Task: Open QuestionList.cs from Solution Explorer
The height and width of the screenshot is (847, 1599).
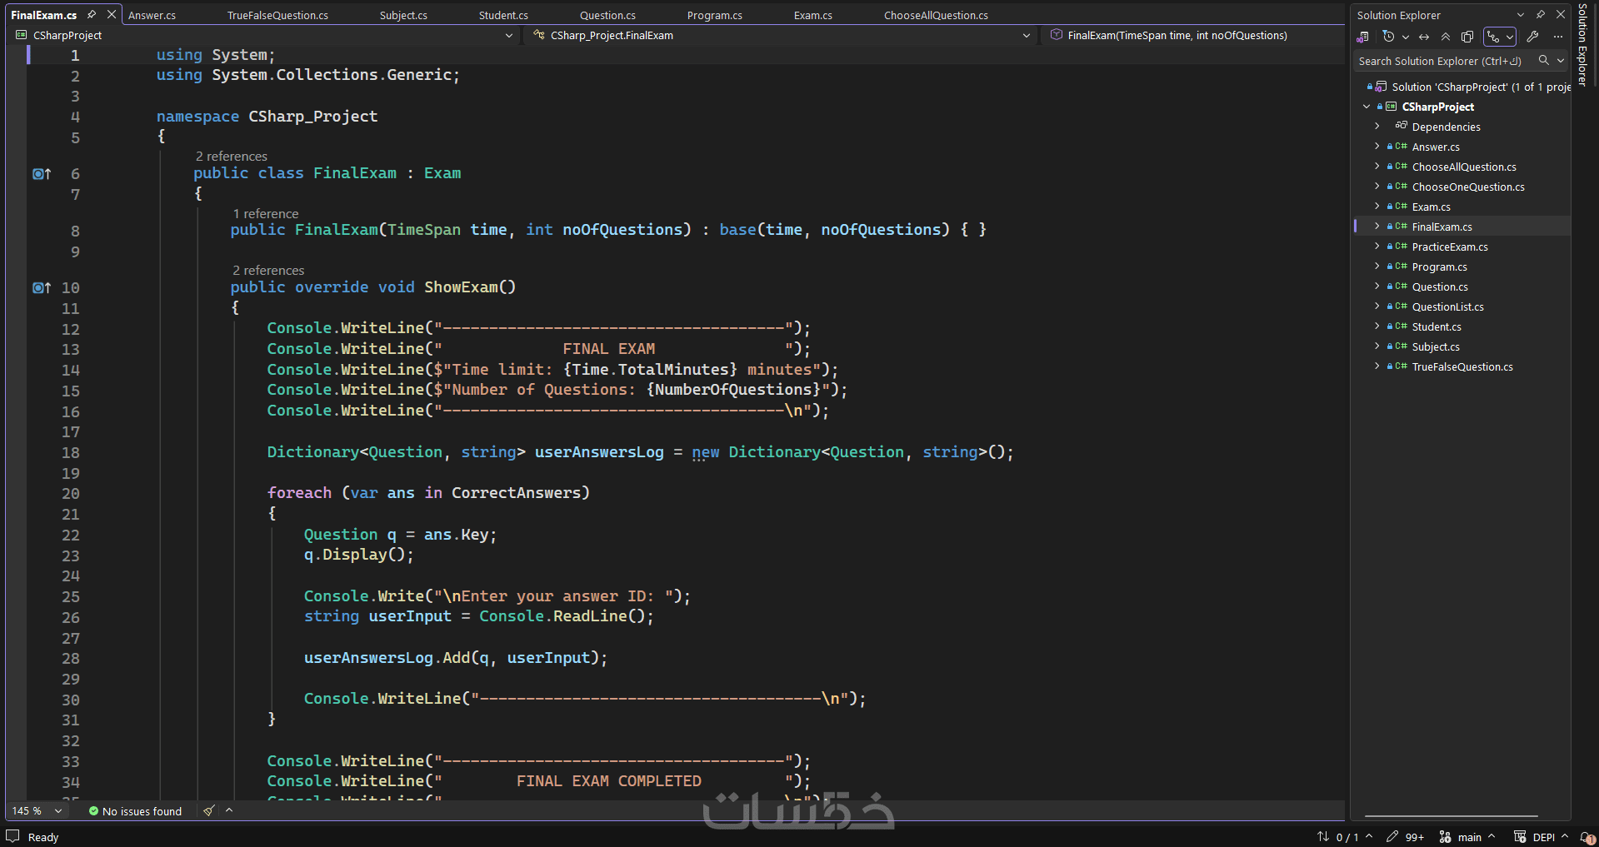Action: point(1447,306)
